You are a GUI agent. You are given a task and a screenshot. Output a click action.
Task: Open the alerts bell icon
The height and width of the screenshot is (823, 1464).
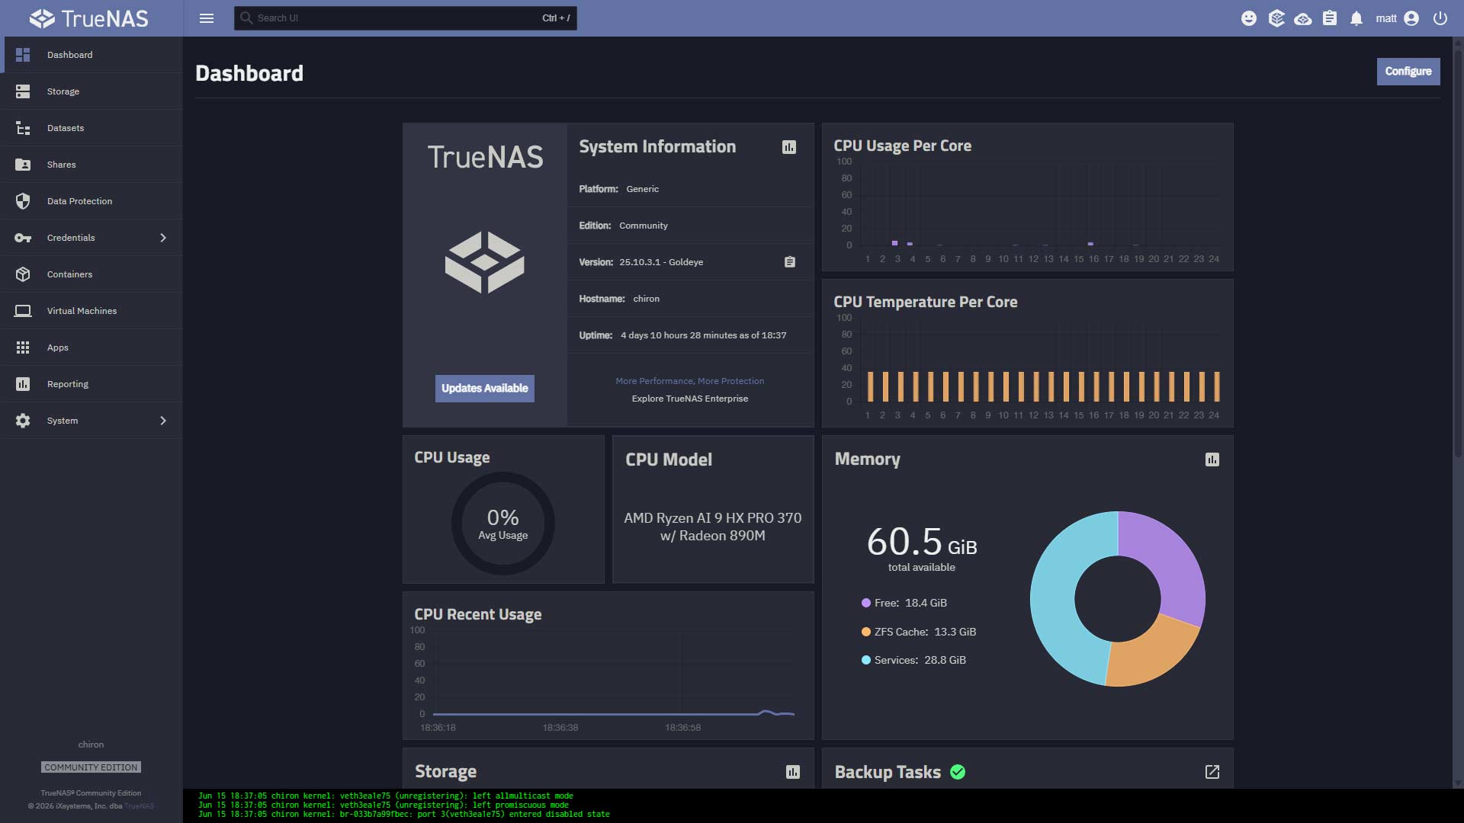point(1356,18)
